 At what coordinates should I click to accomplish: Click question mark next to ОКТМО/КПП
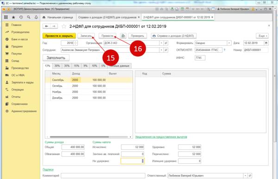[x=224, y=50]
